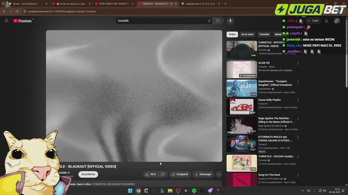The image size is (348, 195).
Task: Open the Windows Start menu
Action: pos(130,191)
